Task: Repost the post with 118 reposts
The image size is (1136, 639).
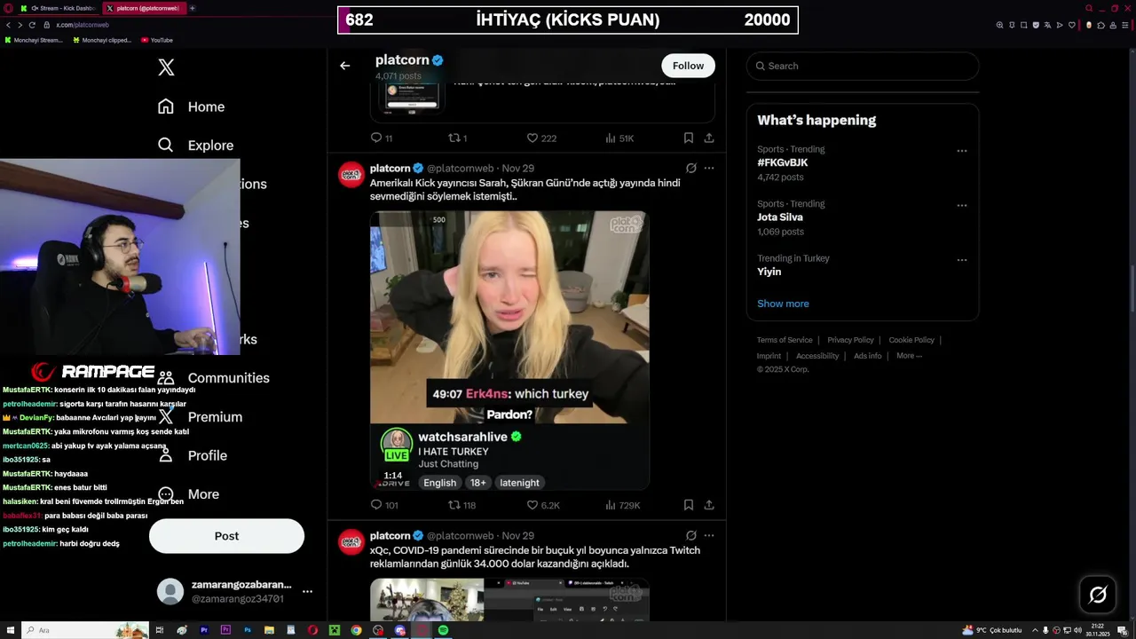Action: pos(462,505)
